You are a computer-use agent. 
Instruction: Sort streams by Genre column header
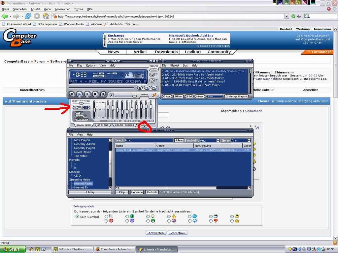click(x=174, y=146)
